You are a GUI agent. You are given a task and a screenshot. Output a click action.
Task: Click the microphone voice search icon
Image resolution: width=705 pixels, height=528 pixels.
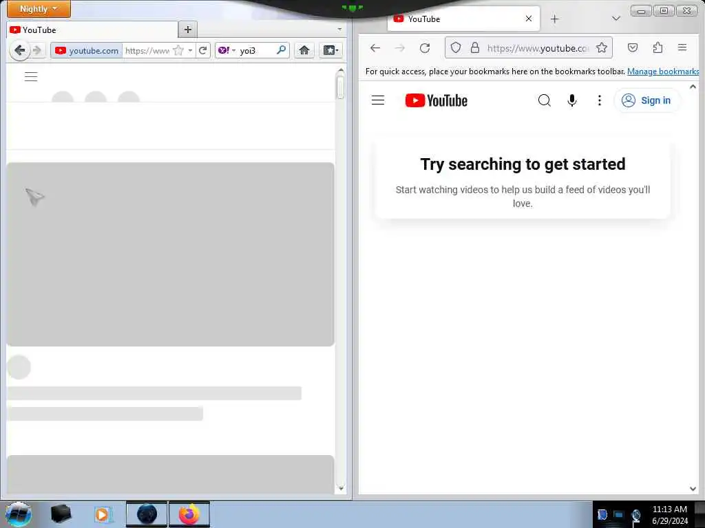pos(572,100)
